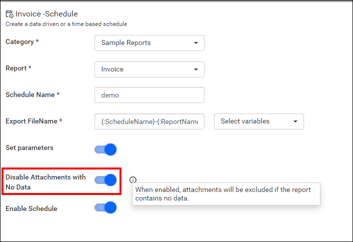Screen dimensions: 353x242
Task: Click the Category dropdown arrow
Action: [196, 43]
